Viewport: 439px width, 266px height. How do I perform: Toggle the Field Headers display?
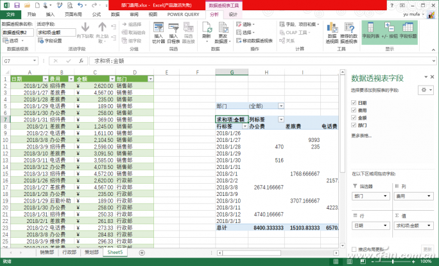[408, 31]
